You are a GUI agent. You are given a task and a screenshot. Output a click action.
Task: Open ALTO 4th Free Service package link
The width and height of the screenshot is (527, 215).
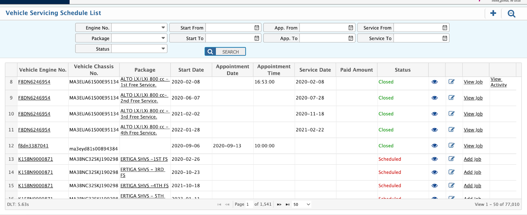point(145,130)
